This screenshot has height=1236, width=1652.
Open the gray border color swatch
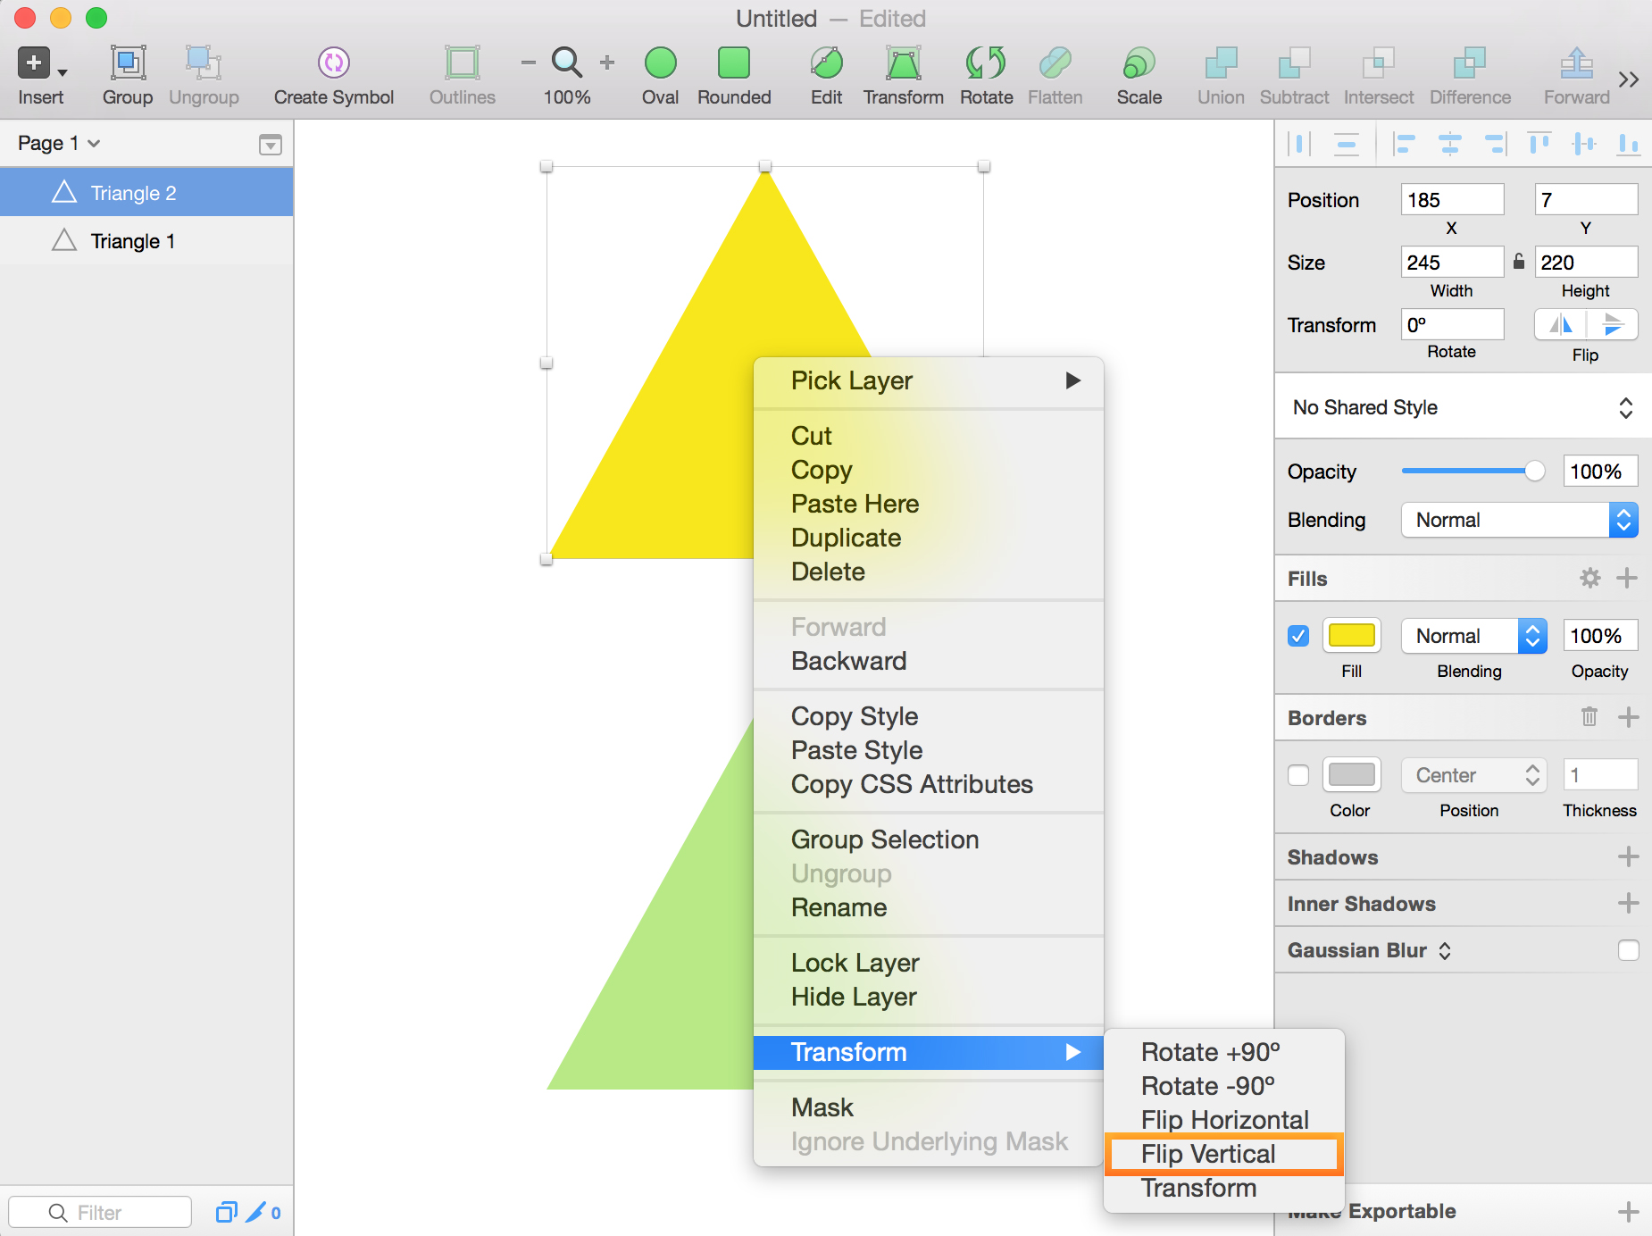click(1351, 775)
